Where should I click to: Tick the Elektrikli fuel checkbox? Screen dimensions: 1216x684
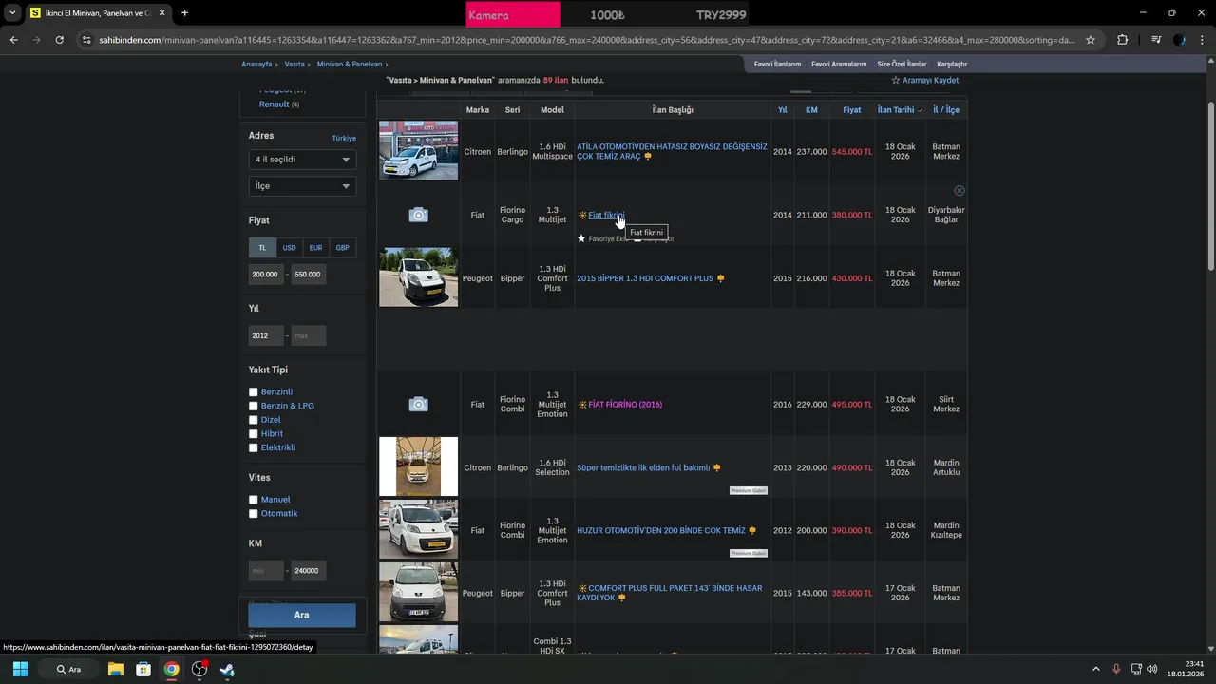click(254, 447)
